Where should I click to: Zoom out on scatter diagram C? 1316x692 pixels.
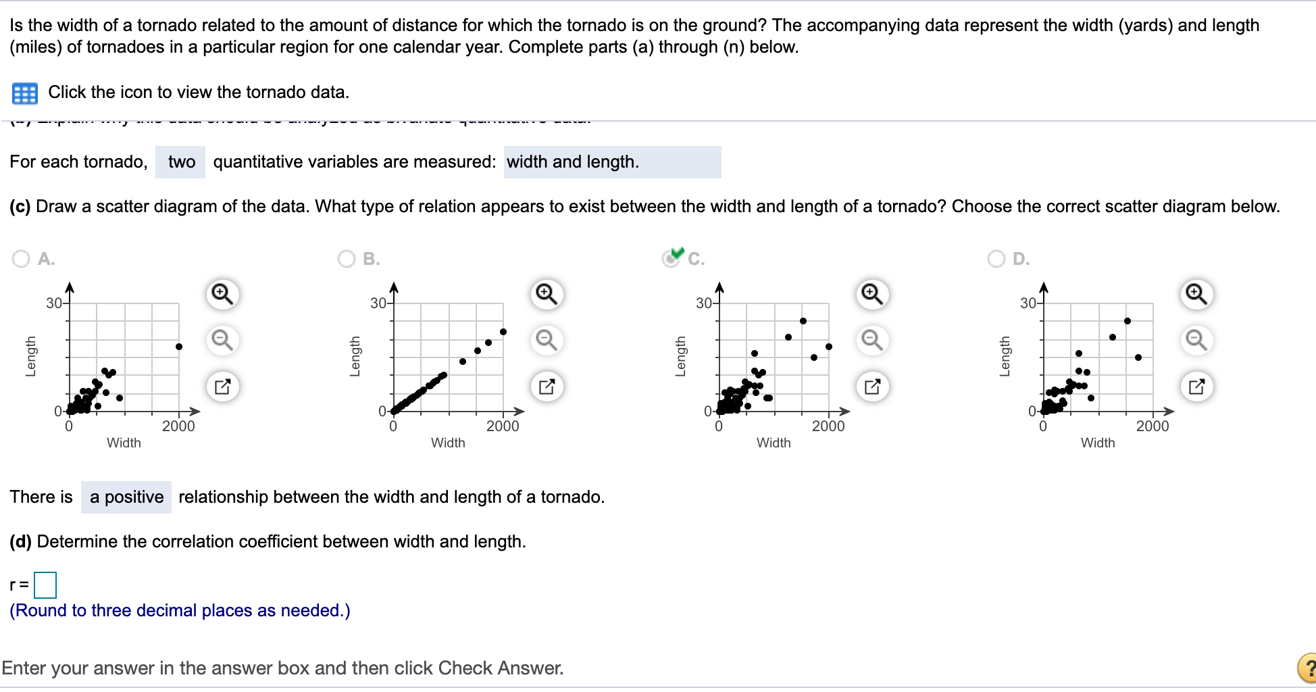coord(871,341)
